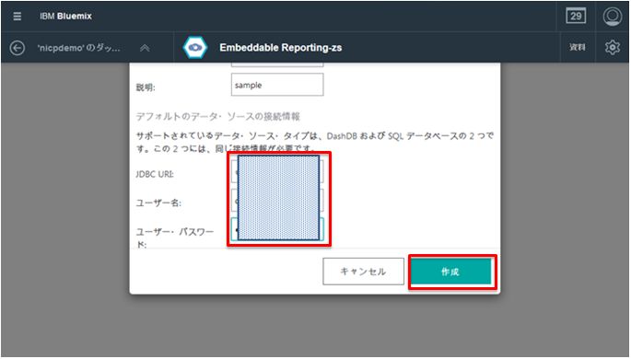631x359 pixels.
Task: Click the IBM Bluemix logo
Action: [65, 17]
